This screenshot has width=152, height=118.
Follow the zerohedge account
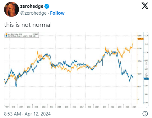[x=57, y=13]
